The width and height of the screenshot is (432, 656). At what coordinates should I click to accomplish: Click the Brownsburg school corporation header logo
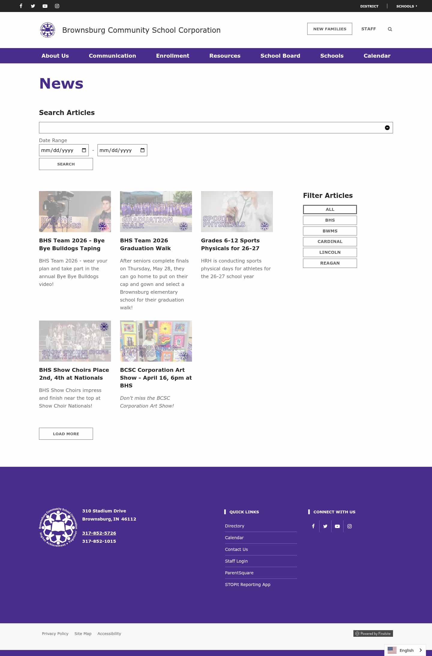pos(48,30)
